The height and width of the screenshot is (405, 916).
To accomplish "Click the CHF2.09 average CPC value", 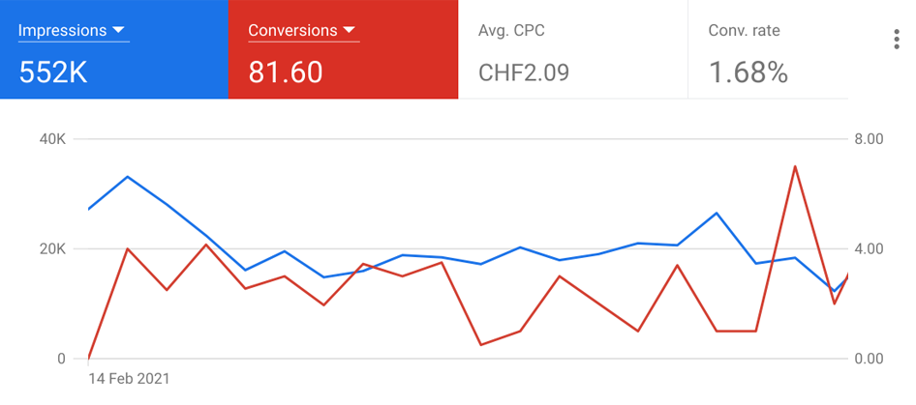I will click(x=524, y=72).
